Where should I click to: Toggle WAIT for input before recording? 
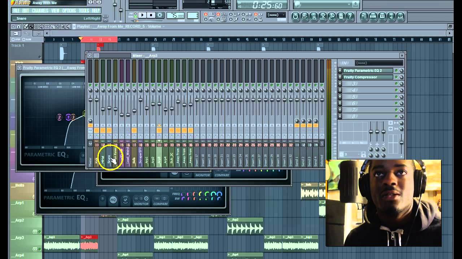point(218,19)
